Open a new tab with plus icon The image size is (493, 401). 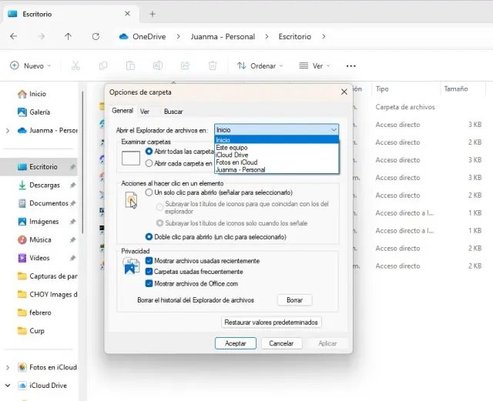pyautogui.click(x=153, y=14)
